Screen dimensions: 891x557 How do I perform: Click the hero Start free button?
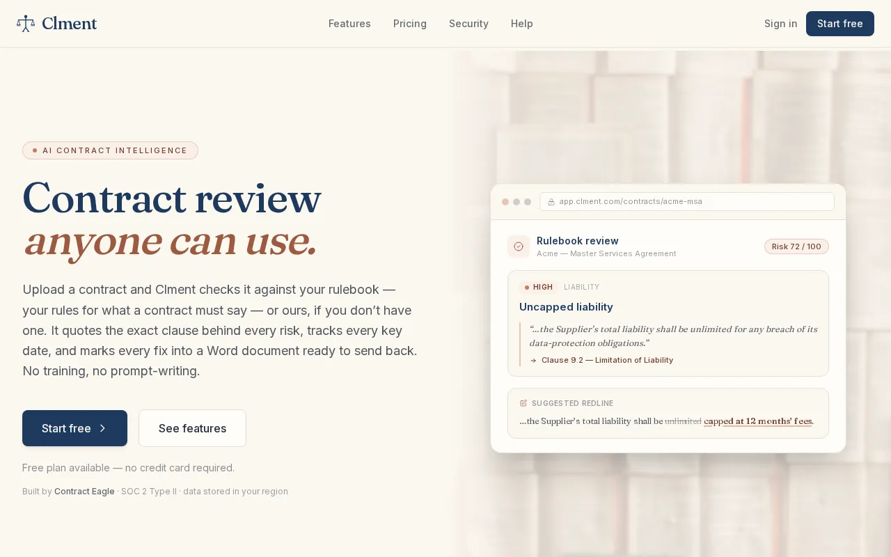[74, 428]
